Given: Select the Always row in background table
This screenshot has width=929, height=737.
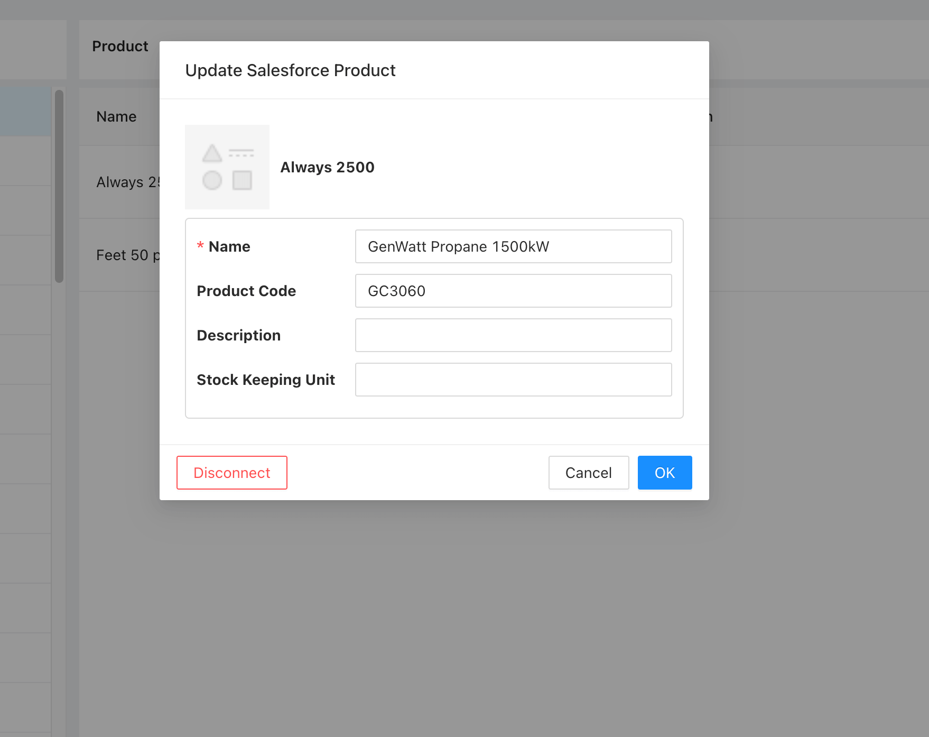Looking at the screenshot, I should point(128,182).
